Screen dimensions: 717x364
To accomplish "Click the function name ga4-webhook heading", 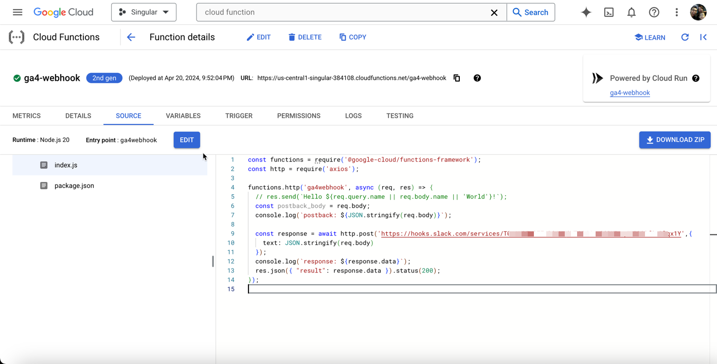I will click(52, 78).
